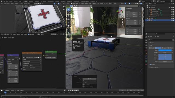The width and height of the screenshot is (175, 98).
Task: Jump to the timeline end frame button
Action: (x=78, y=90)
